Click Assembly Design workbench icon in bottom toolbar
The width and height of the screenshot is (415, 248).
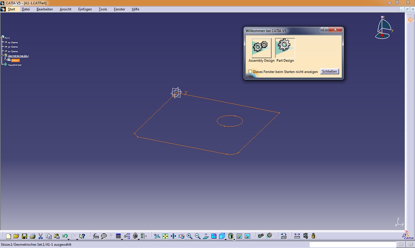[261, 236]
